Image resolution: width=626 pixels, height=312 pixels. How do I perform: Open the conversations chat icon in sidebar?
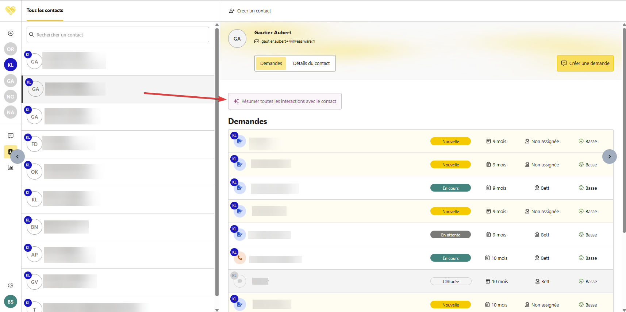(11, 136)
